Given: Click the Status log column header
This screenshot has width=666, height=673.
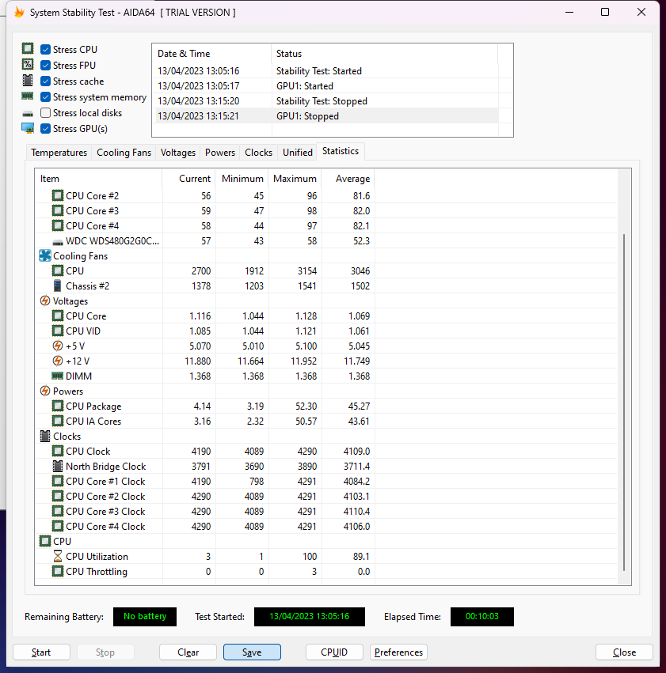Looking at the screenshot, I should pos(385,54).
